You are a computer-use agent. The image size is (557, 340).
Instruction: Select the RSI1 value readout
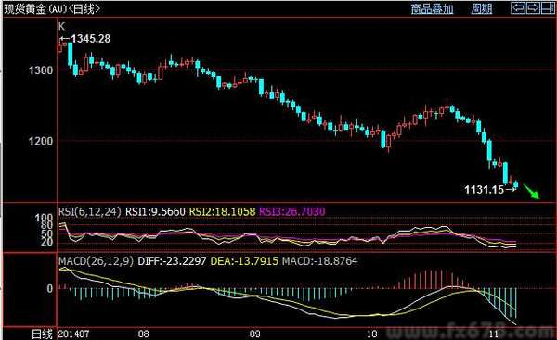pyautogui.click(x=156, y=211)
